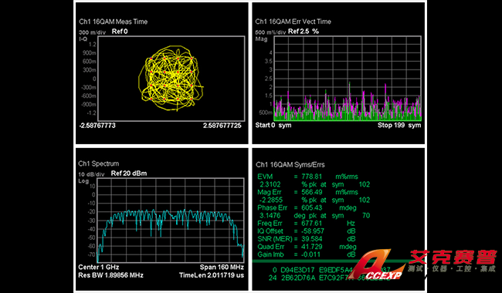Click the yellow IQ constellation trace

click(x=171, y=79)
